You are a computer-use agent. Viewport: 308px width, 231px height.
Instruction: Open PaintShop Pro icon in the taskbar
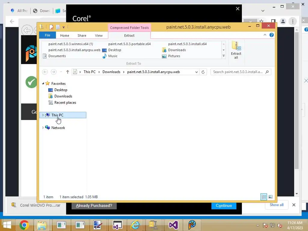[192, 225]
